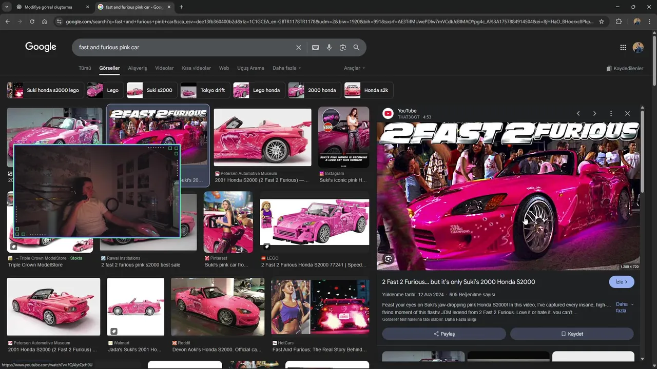Screen dimensions: 657x369
Task: Open the on-screen keyboard input tool
Action: point(316,47)
